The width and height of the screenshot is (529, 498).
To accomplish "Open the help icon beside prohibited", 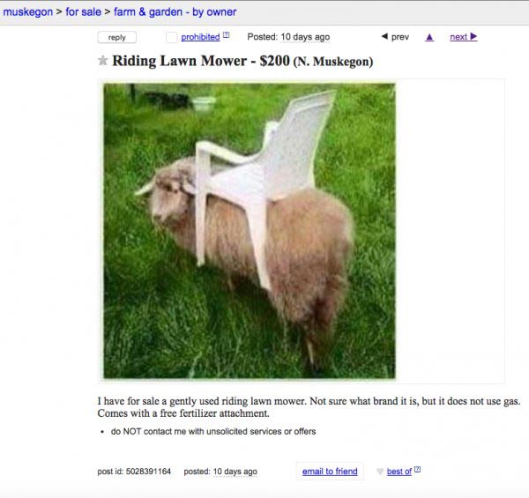I will point(227,34).
